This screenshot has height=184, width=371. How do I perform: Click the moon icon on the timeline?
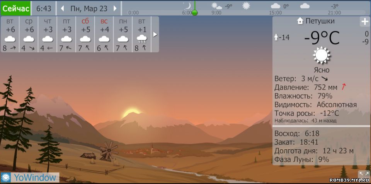coord(187,5)
